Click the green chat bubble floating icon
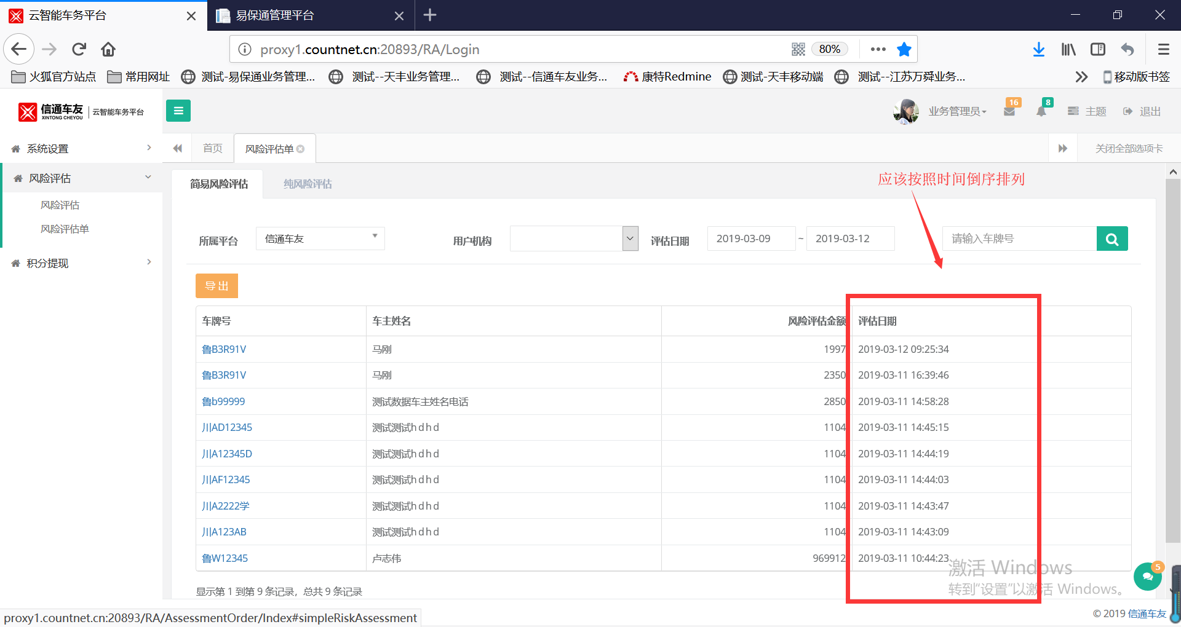Viewport: 1181px width, 627px height. [x=1147, y=577]
